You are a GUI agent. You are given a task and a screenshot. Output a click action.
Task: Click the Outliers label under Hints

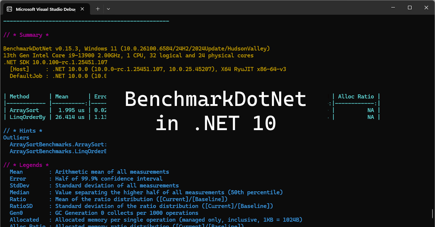pyautogui.click(x=16, y=138)
